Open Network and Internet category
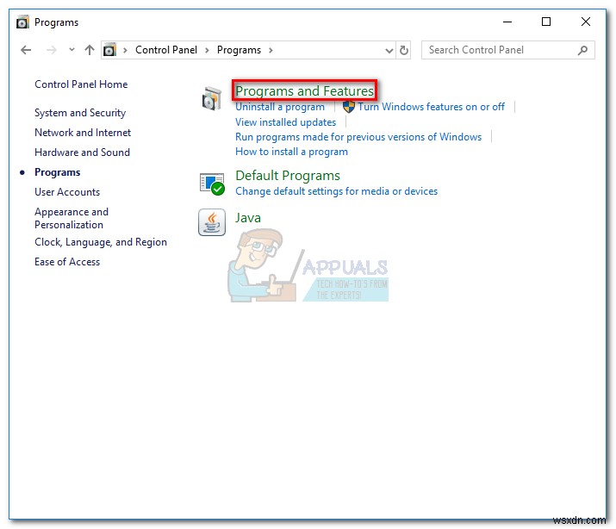Screen dimensions: 616x529 [x=83, y=133]
